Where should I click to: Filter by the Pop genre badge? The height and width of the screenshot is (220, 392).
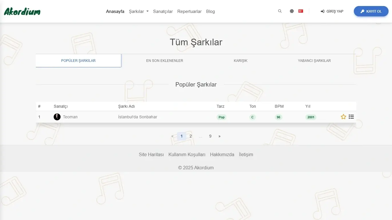pos(221,117)
